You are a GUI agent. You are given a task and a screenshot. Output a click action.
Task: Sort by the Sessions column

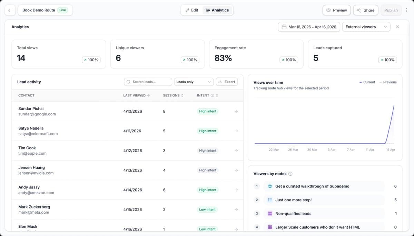173,95
